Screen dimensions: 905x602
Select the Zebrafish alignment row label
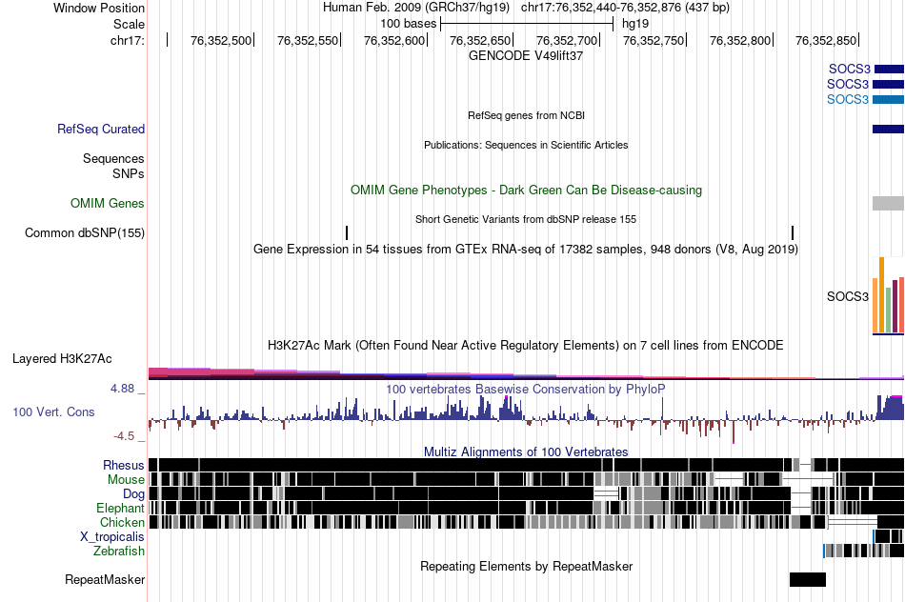(x=119, y=552)
